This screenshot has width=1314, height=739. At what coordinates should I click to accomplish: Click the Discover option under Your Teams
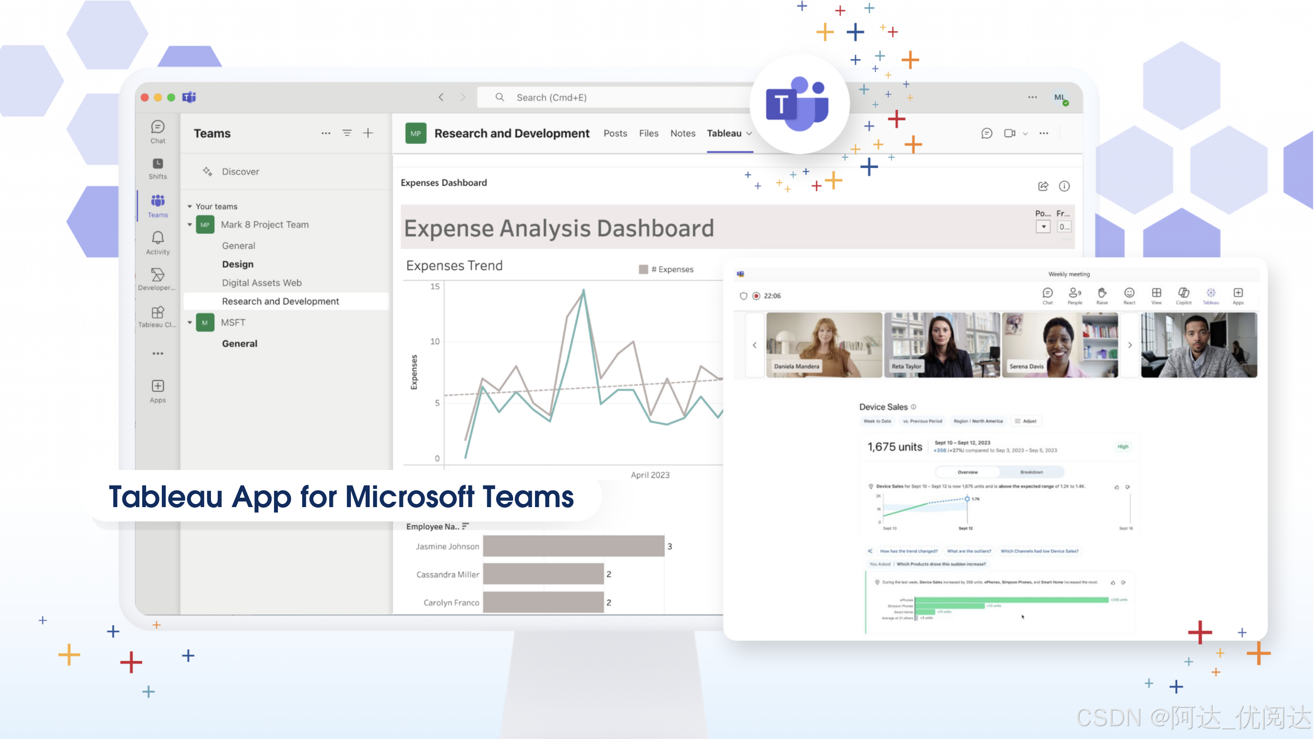pos(239,171)
